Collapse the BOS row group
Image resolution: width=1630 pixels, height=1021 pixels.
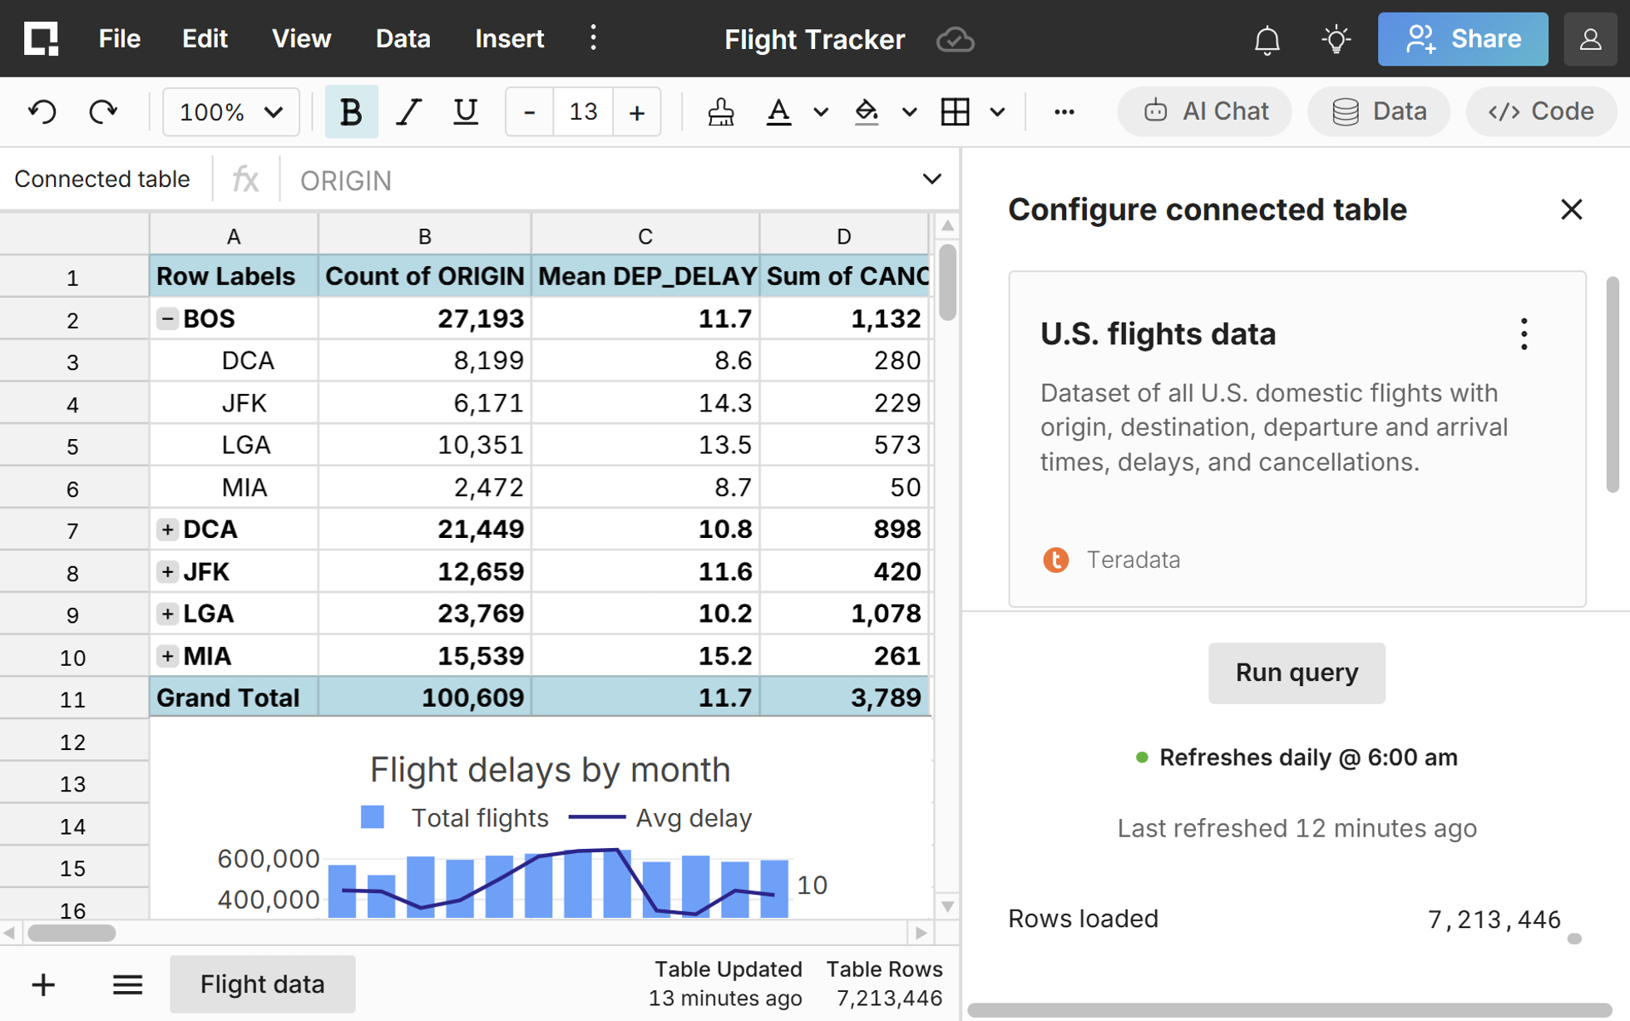[167, 318]
